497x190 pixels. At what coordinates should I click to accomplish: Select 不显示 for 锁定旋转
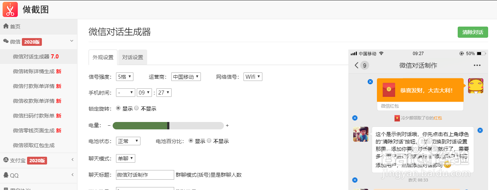point(136,108)
